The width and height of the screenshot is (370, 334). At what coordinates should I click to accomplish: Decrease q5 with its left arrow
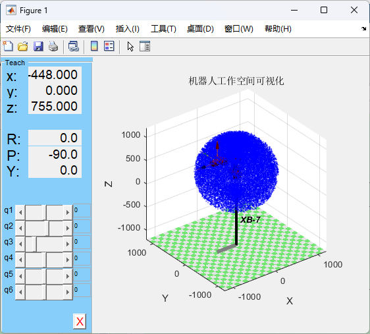click(x=20, y=276)
